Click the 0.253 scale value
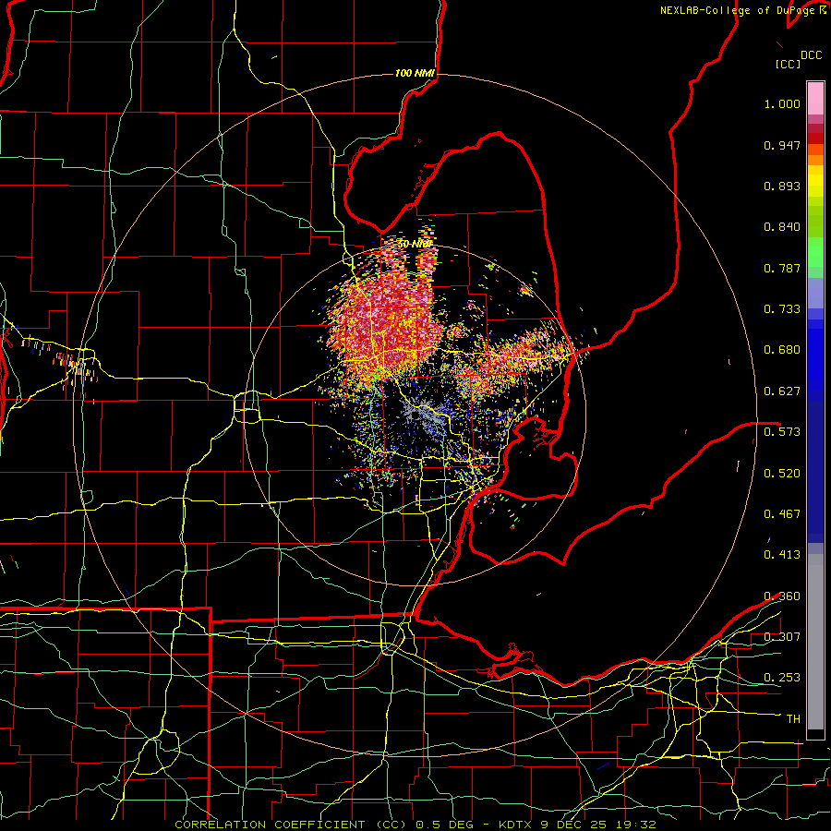831x831 pixels. [x=782, y=678]
